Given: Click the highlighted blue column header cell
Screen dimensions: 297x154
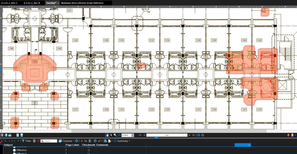Looking at the screenshot, I should click(243, 145).
